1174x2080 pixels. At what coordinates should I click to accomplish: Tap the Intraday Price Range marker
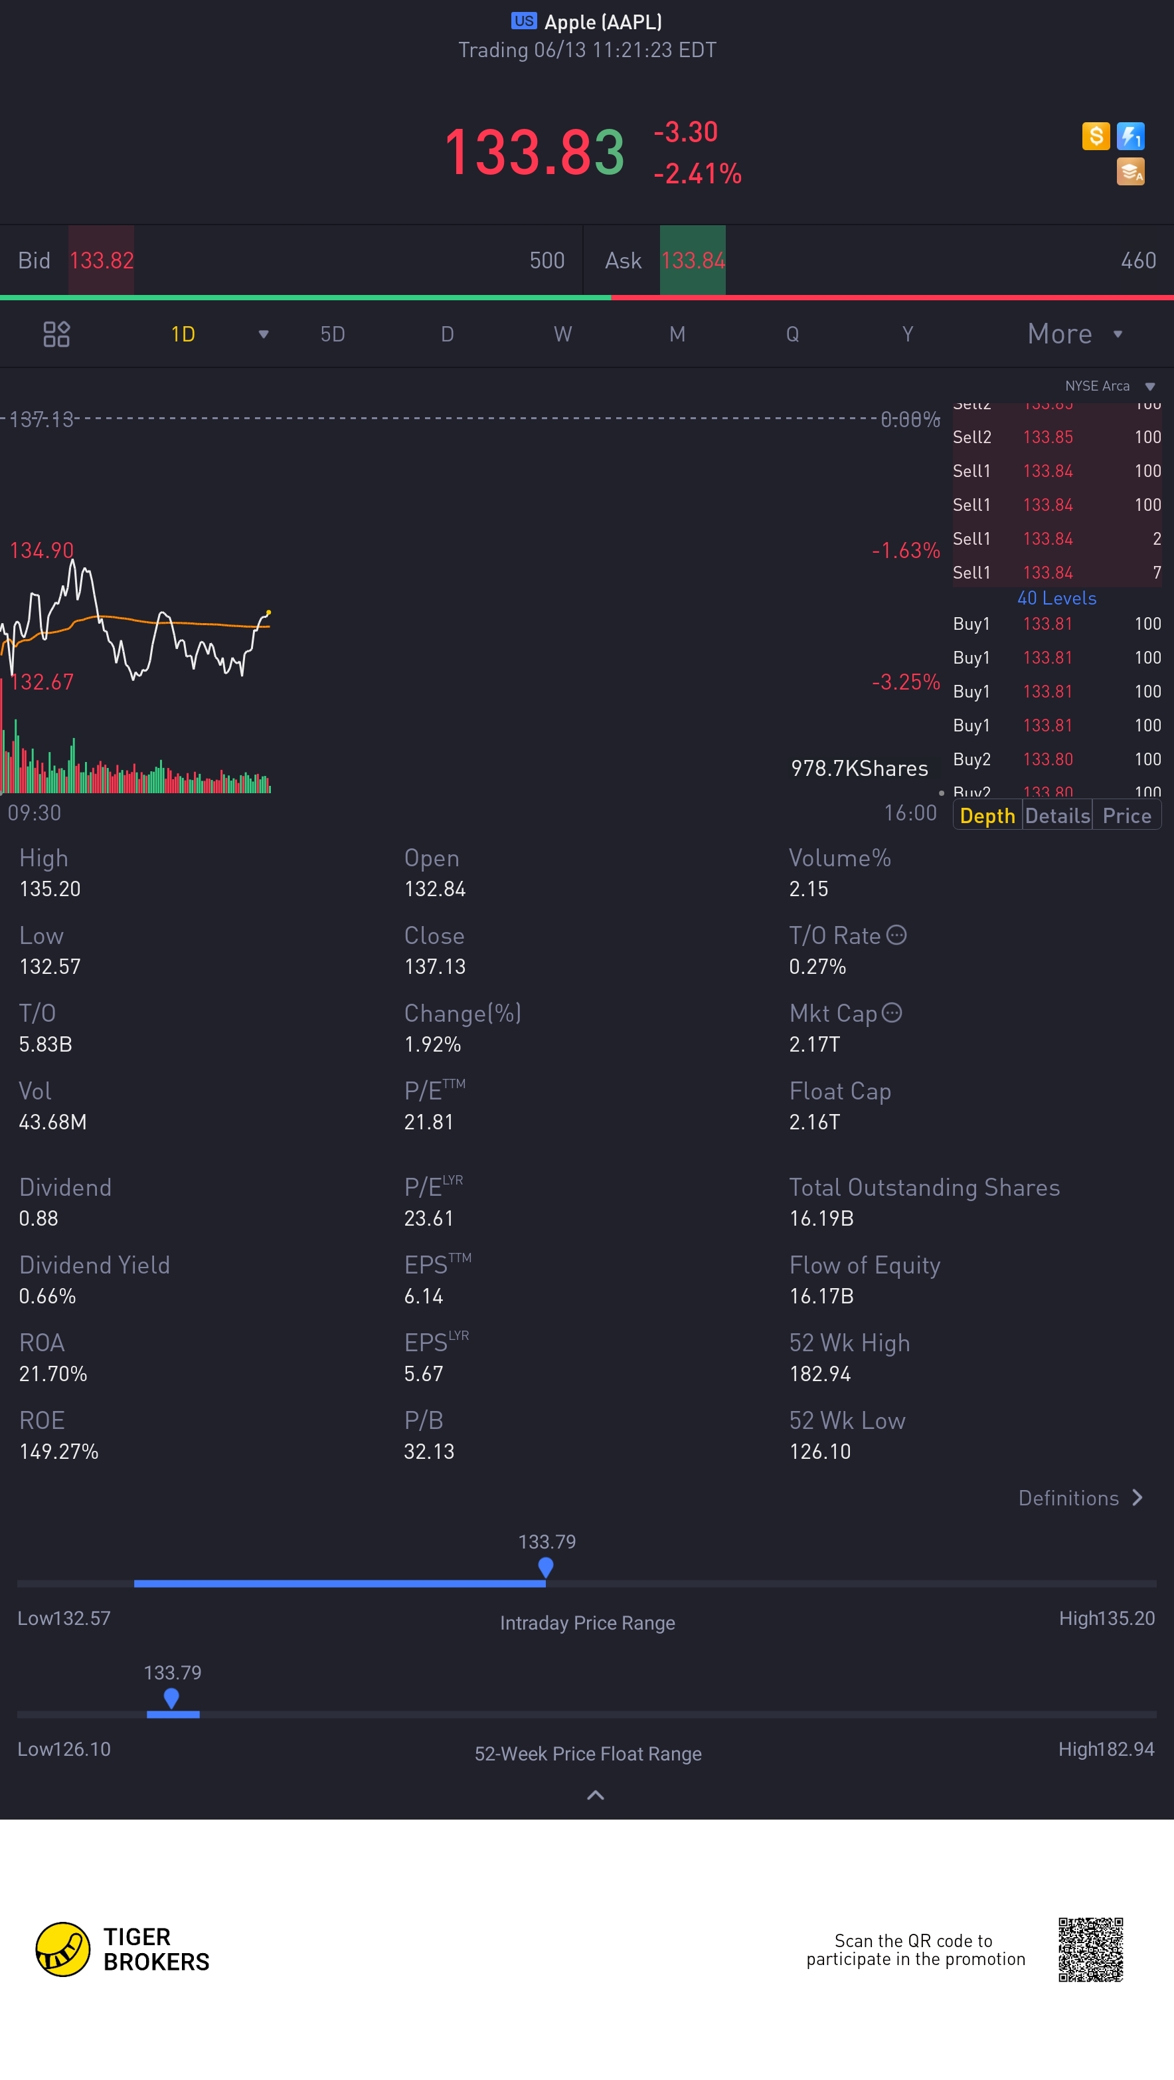click(545, 1567)
